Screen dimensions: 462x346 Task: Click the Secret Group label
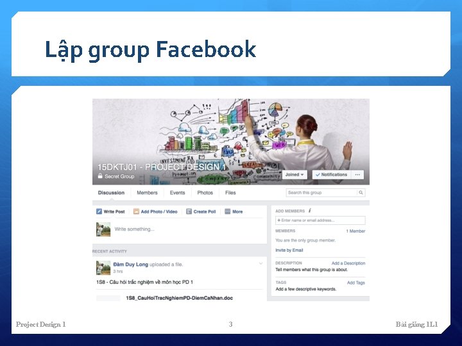[119, 176]
